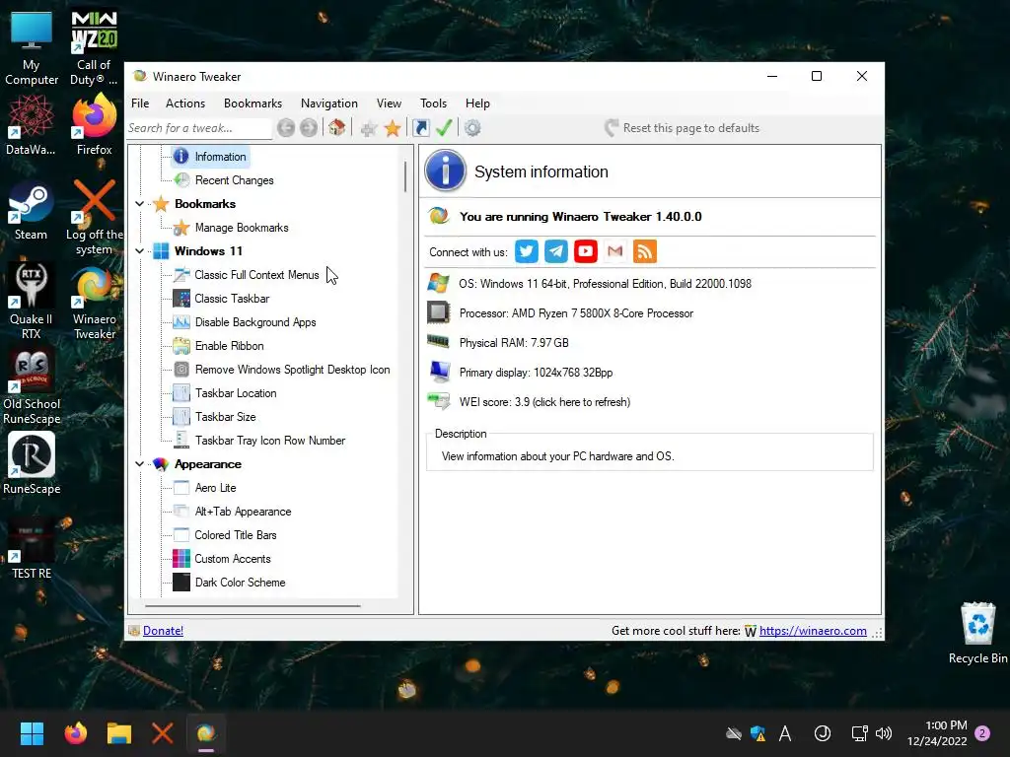Open the notification count badge
Screen dimensions: 1010x757
coord(983,733)
